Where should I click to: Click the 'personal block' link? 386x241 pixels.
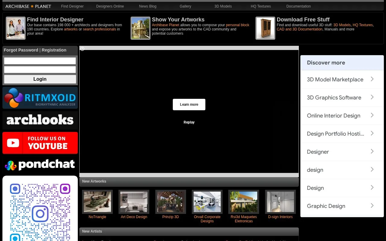pyautogui.click(x=238, y=25)
